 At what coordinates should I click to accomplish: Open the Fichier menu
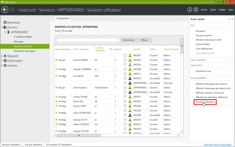tap(204, 10)
